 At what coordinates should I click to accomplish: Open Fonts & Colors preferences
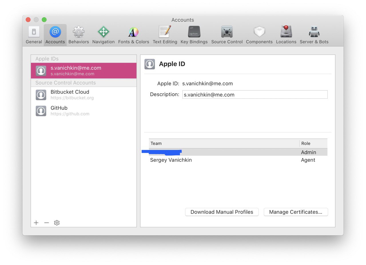134,35
